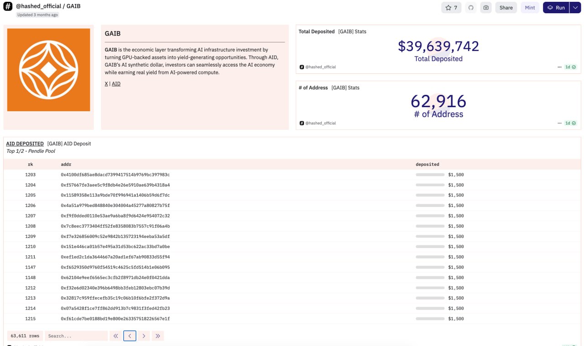Click rank cell 1147
This screenshot has width=584, height=346.
pyautogui.click(x=31, y=267)
